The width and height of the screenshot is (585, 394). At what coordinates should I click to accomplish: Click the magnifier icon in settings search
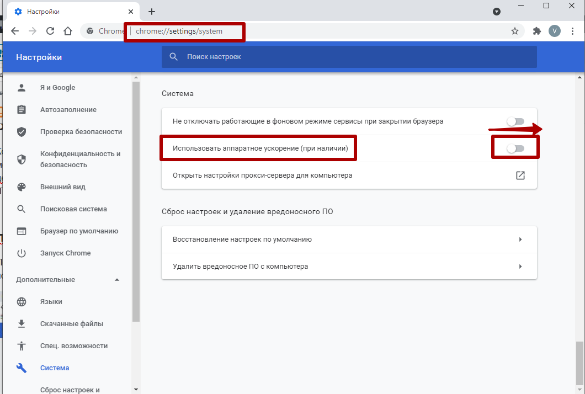[173, 57]
